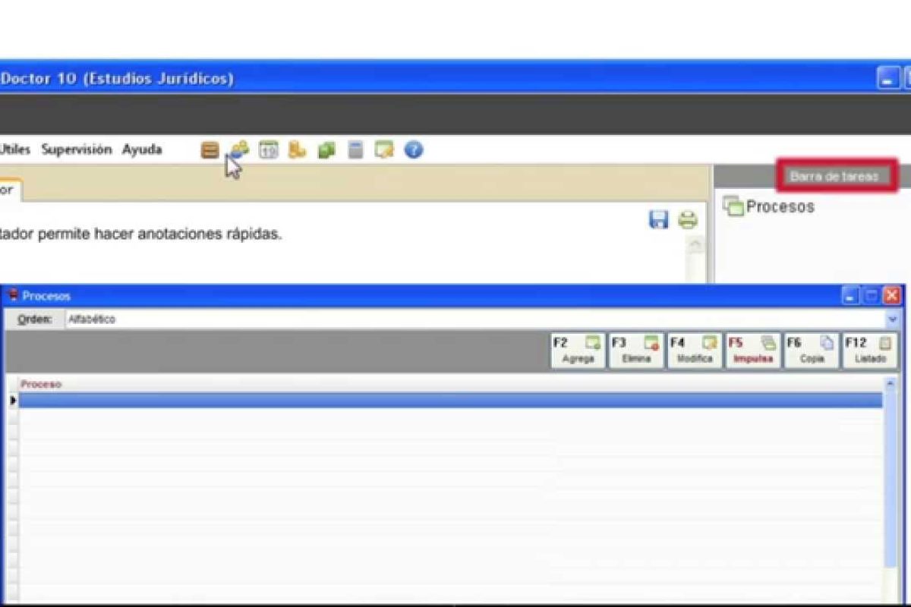911x607 pixels.
Task: Open the Supervisión menu
Action: pos(76,149)
